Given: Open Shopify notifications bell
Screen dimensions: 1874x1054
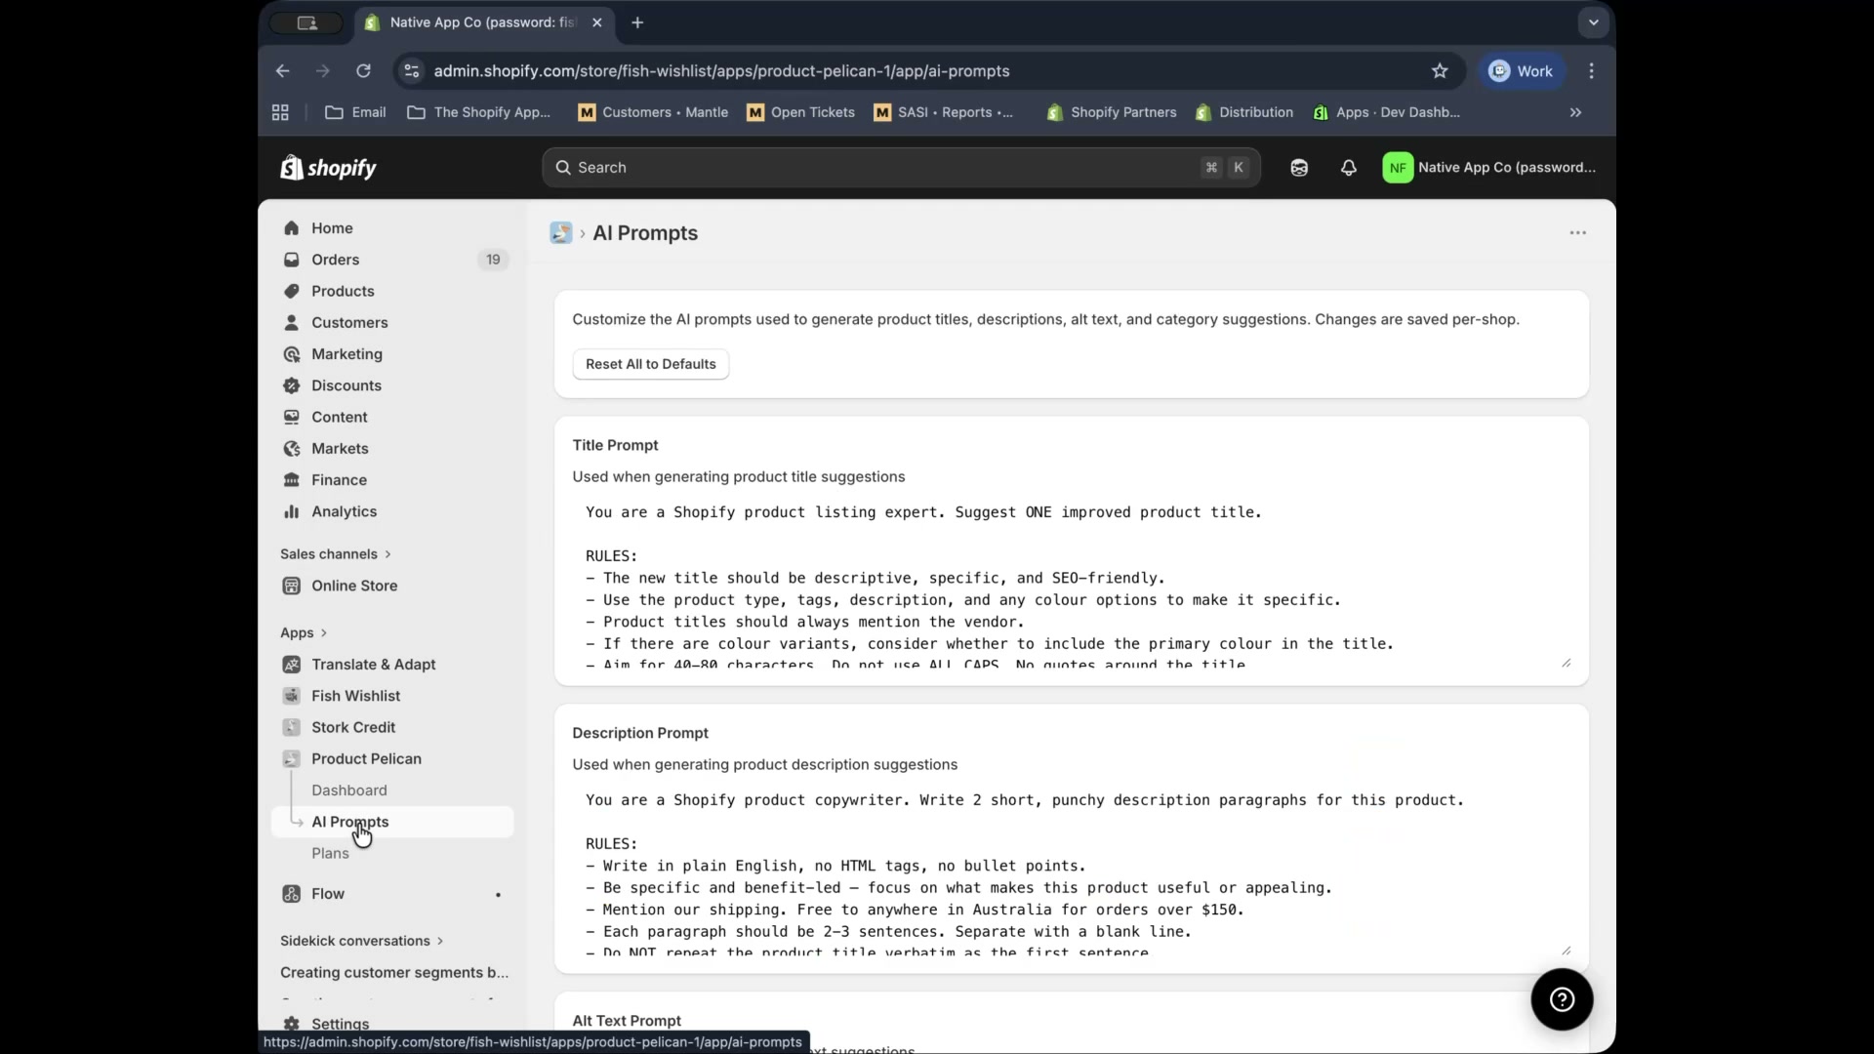Looking at the screenshot, I should tap(1348, 167).
